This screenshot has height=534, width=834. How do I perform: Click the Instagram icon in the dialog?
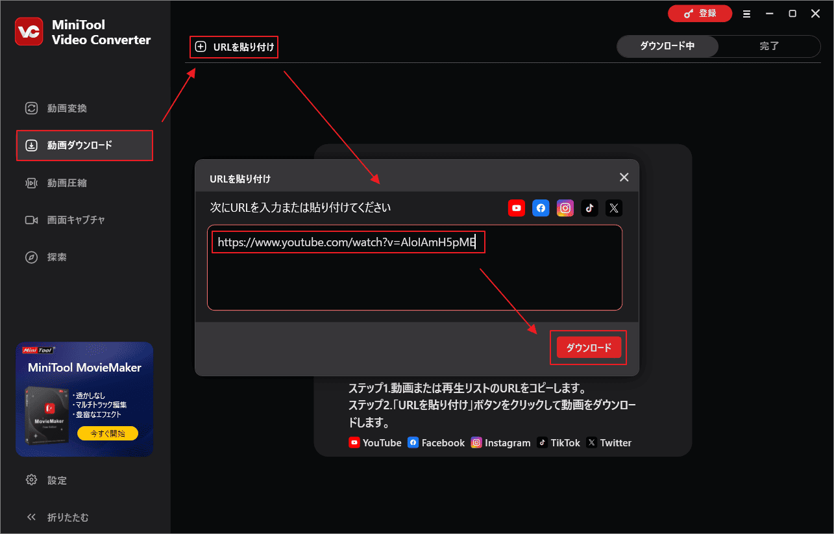pyautogui.click(x=565, y=208)
